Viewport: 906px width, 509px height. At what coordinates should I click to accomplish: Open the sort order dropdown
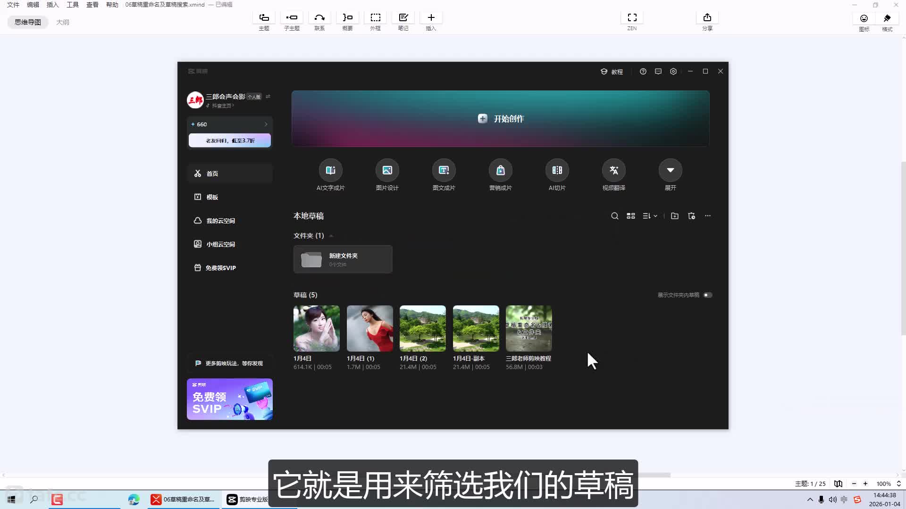pos(650,216)
